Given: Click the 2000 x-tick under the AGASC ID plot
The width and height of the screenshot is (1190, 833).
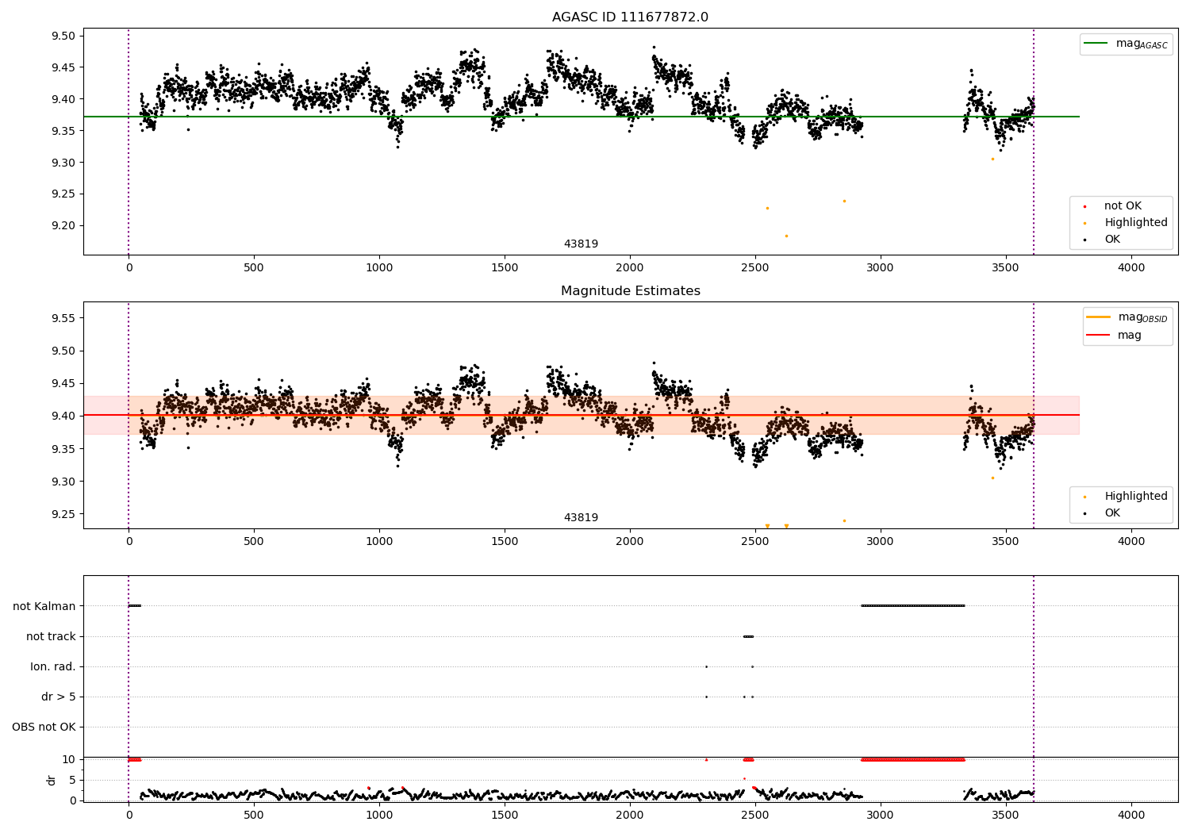Looking at the screenshot, I should point(630,267).
